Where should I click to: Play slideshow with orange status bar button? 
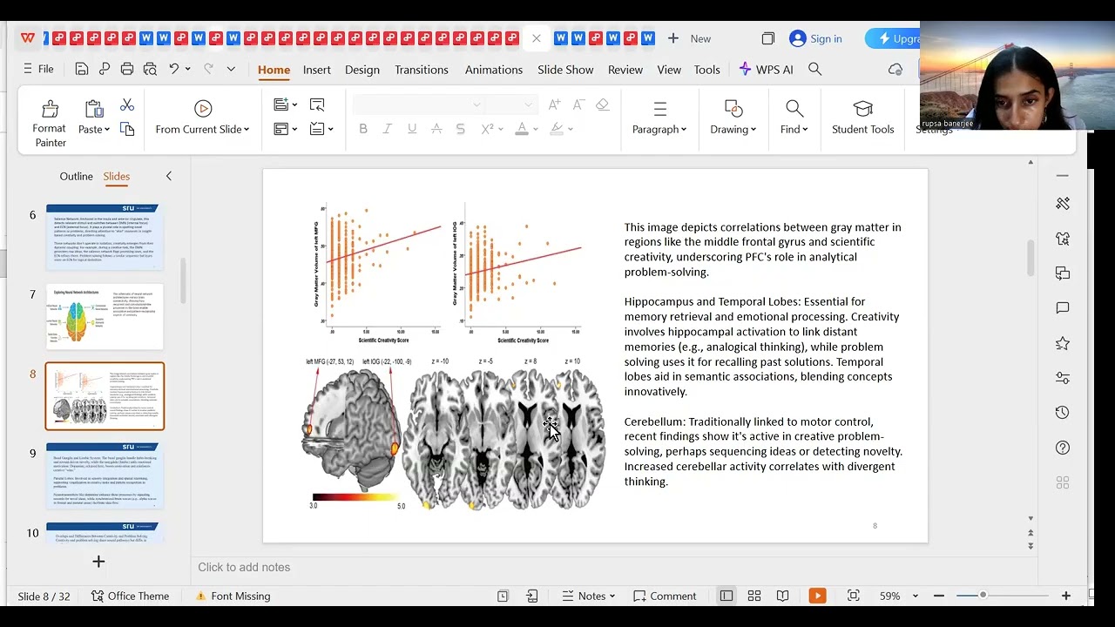point(817,596)
